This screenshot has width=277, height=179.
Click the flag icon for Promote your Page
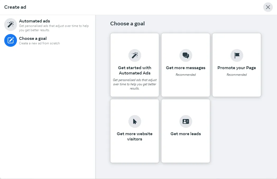(237, 55)
